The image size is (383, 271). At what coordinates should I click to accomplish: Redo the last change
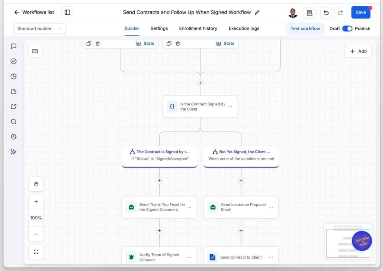pyautogui.click(x=340, y=13)
